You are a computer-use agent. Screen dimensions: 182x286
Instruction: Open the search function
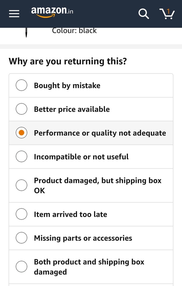143,14
